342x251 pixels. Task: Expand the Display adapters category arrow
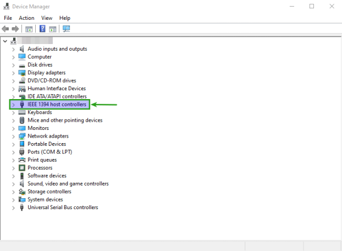(13, 73)
